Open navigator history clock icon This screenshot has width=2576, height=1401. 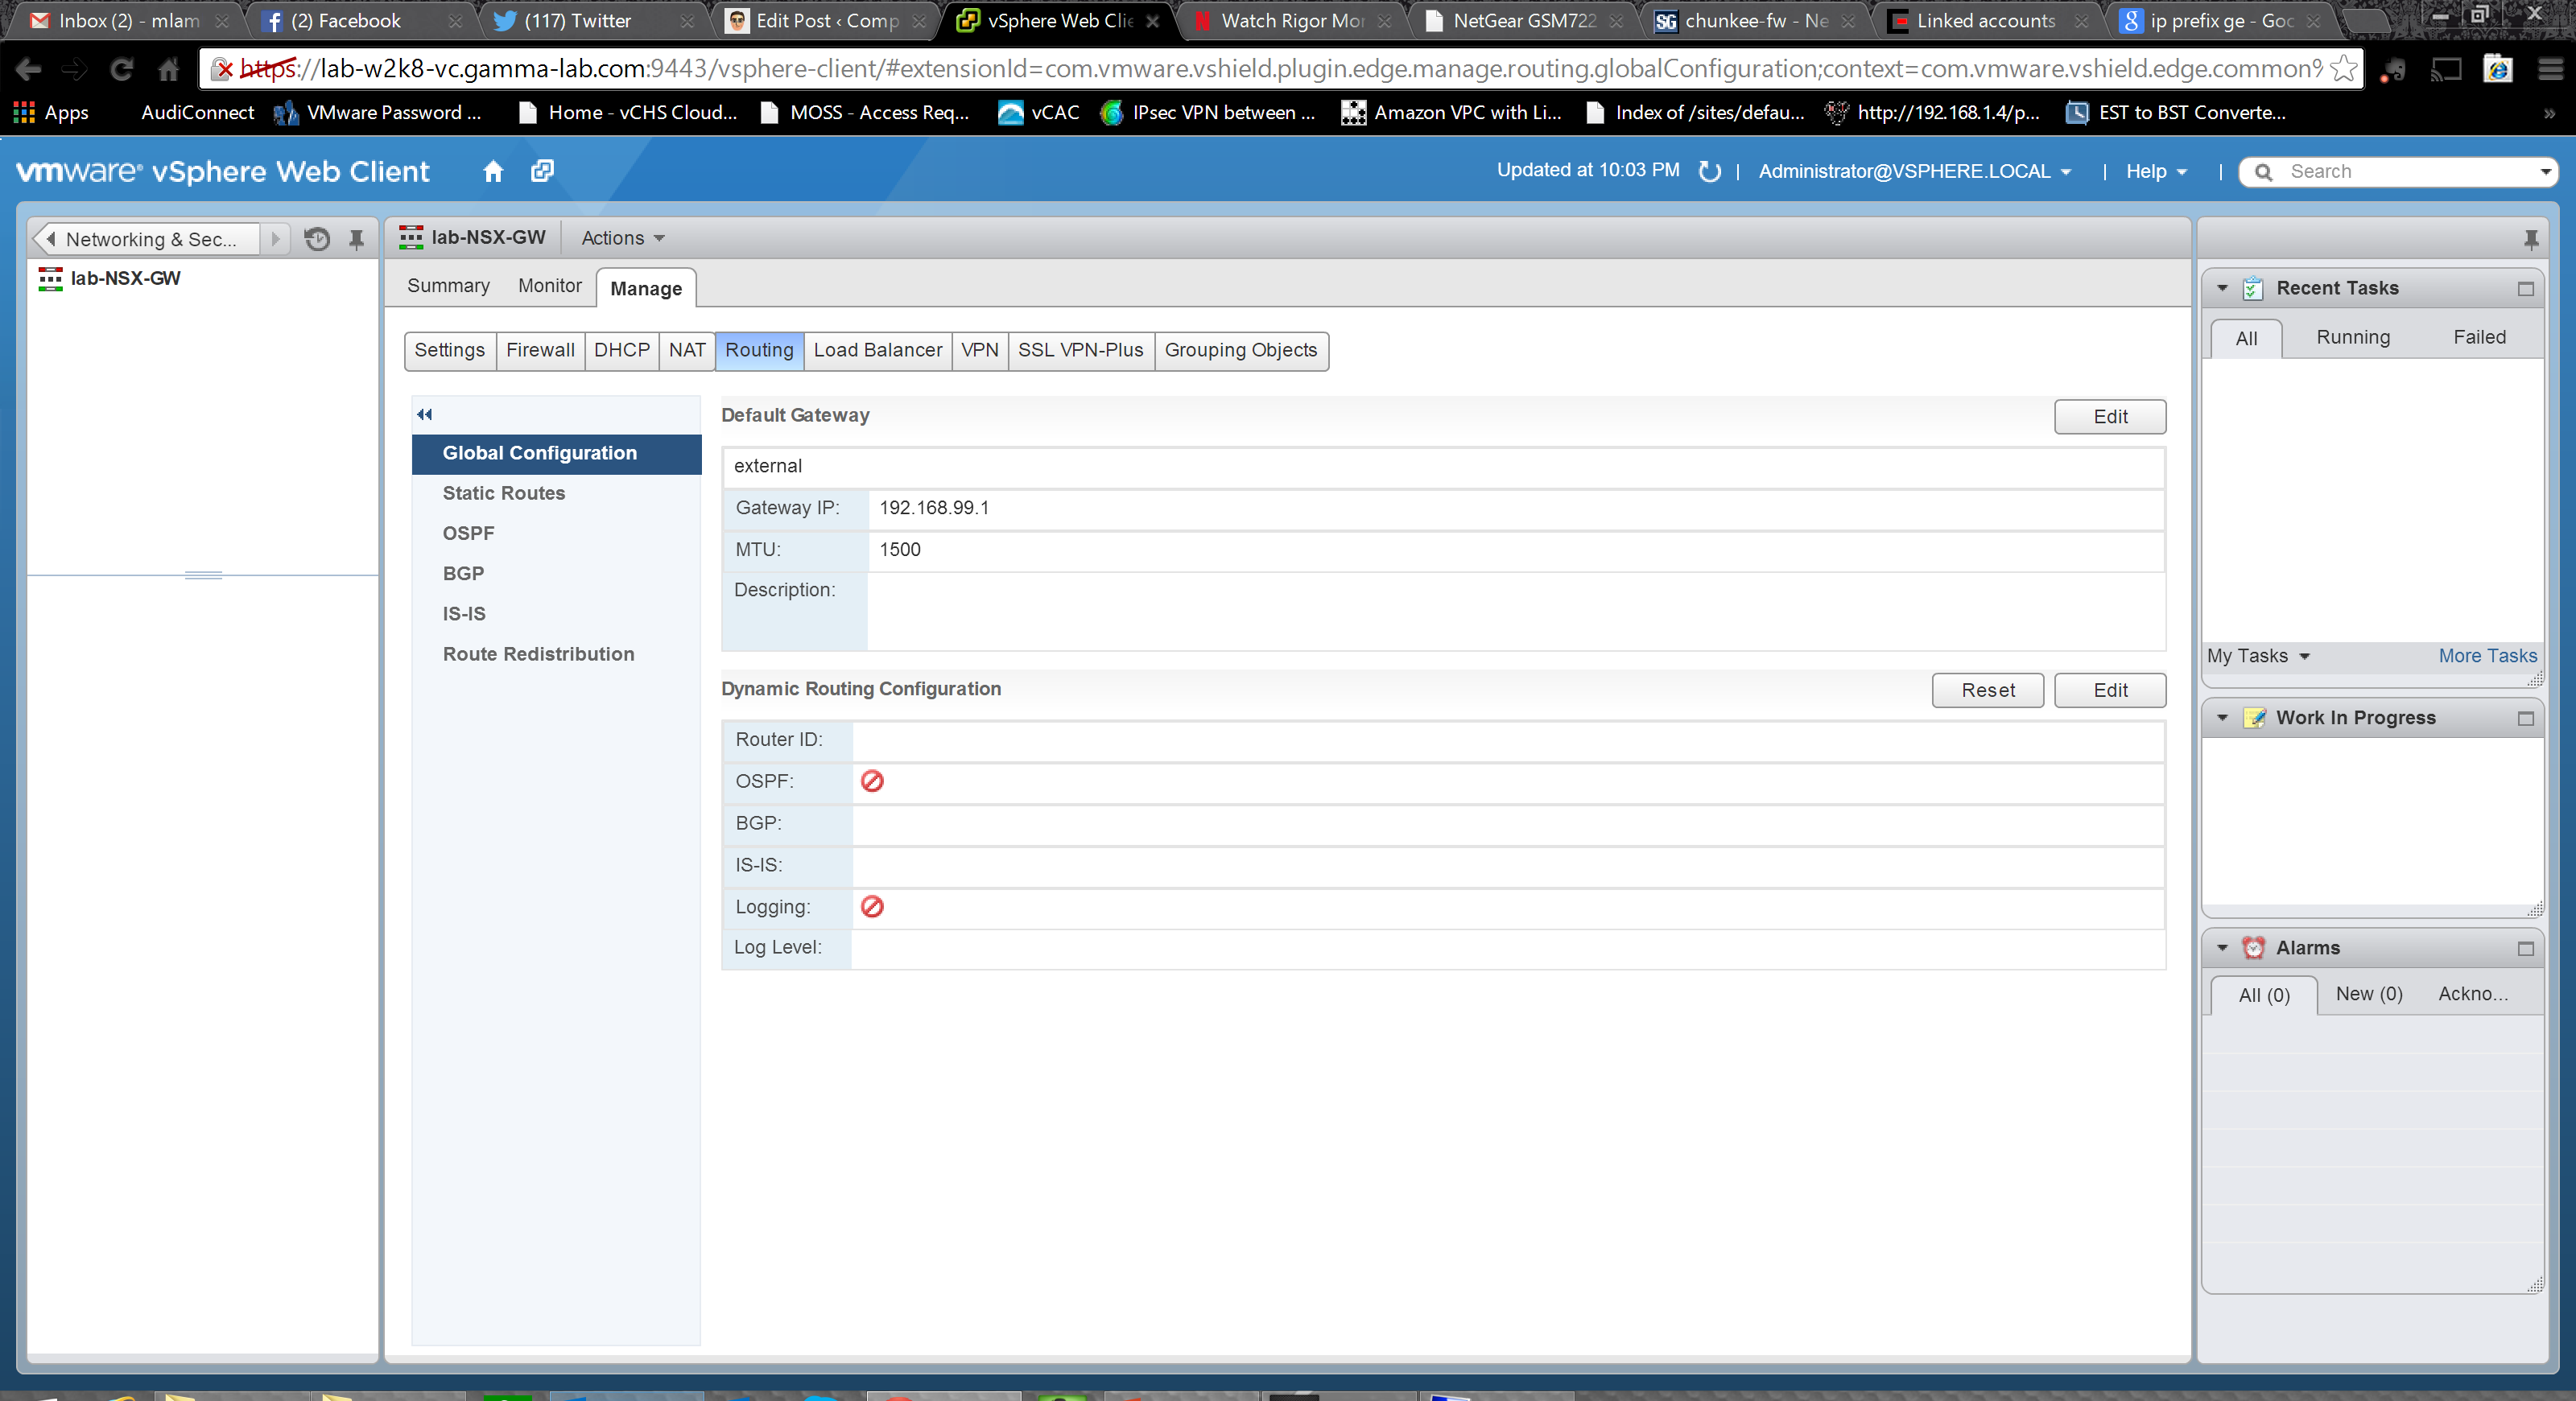click(317, 239)
